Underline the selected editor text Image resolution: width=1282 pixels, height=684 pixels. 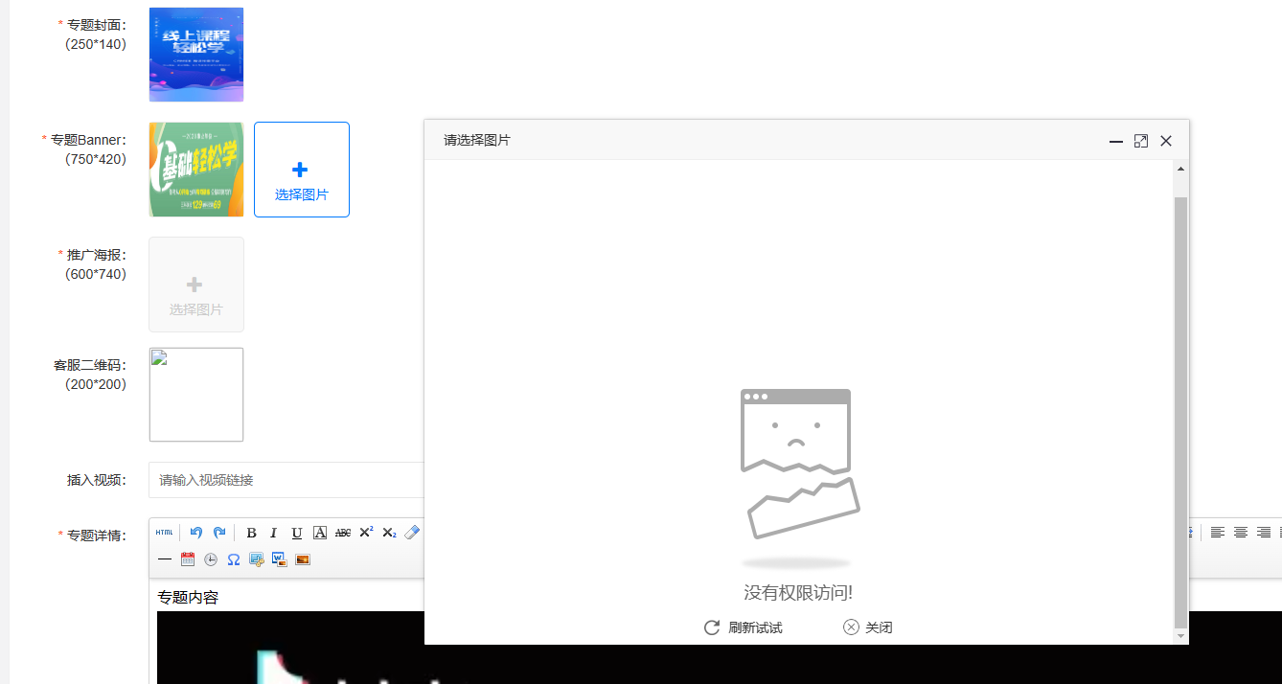click(297, 533)
